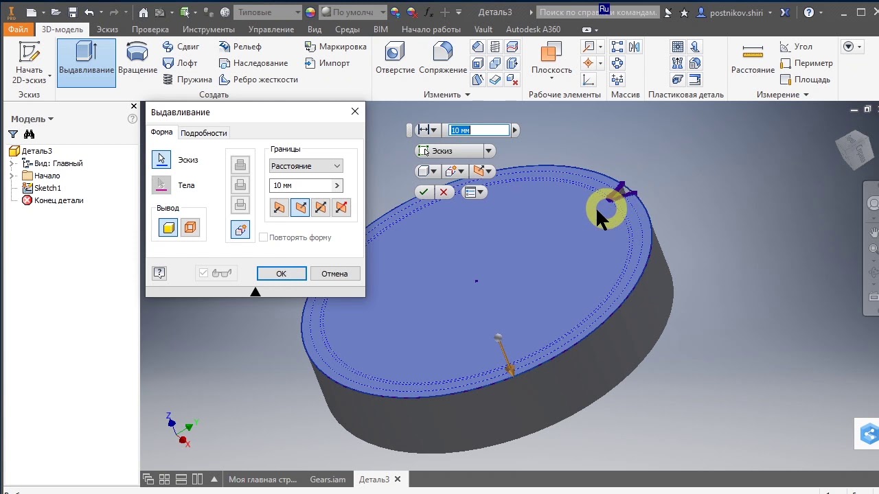Open the mini-toolbar options menu dropdown

tap(475, 192)
